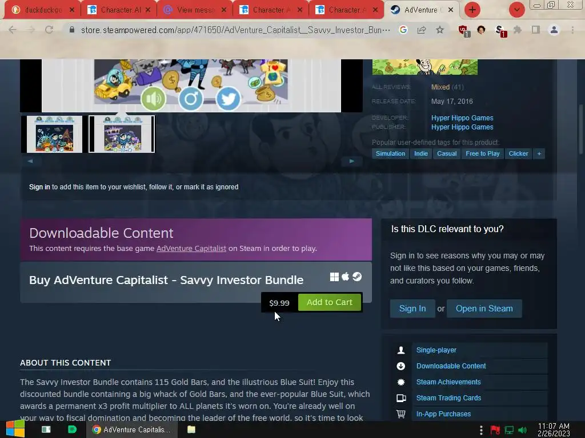The height and width of the screenshot is (438, 585).
Task: Go back with the browser back arrow
Action: click(13, 30)
